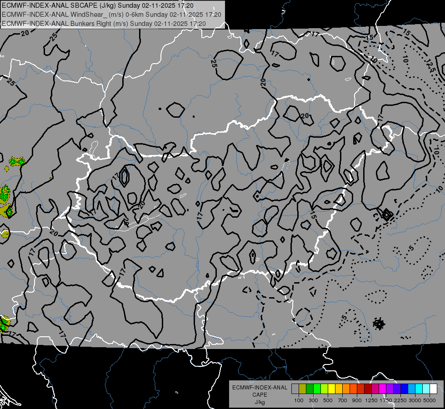This screenshot has width=445, height=409.
Task: Pick the pure yellow legend swatch
Action: pyautogui.click(x=331, y=389)
